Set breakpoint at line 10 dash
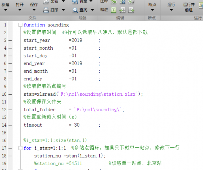Screen dimensions: 203x170 tap(10, 94)
